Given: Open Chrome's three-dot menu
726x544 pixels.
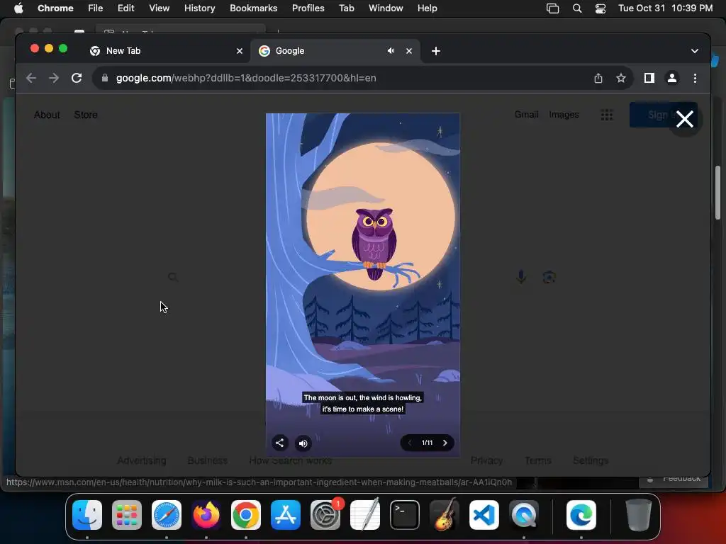Looking at the screenshot, I should 695,78.
